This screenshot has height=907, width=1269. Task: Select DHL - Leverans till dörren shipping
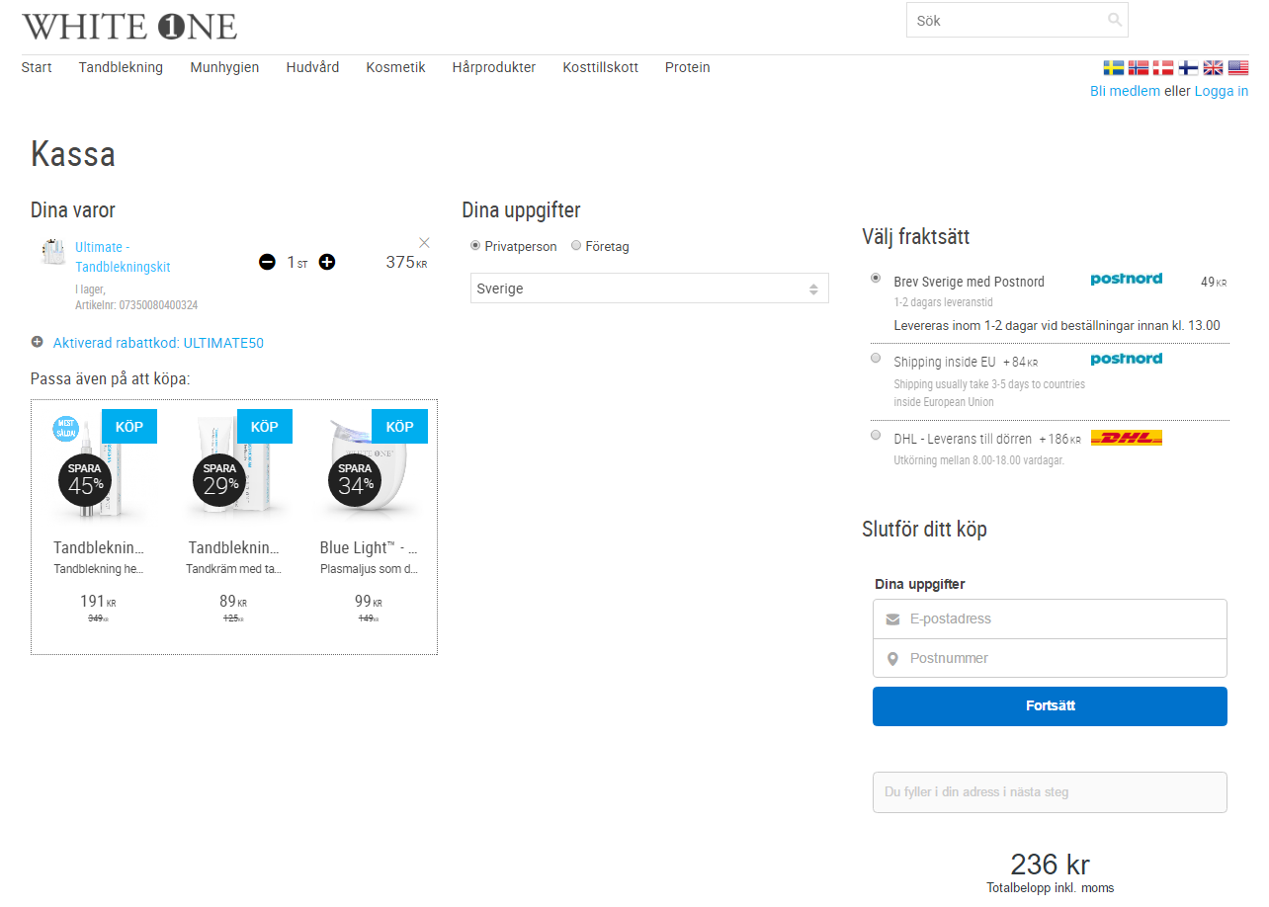pos(876,435)
